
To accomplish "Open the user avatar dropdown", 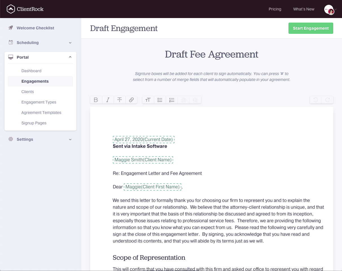I will [x=329, y=9].
